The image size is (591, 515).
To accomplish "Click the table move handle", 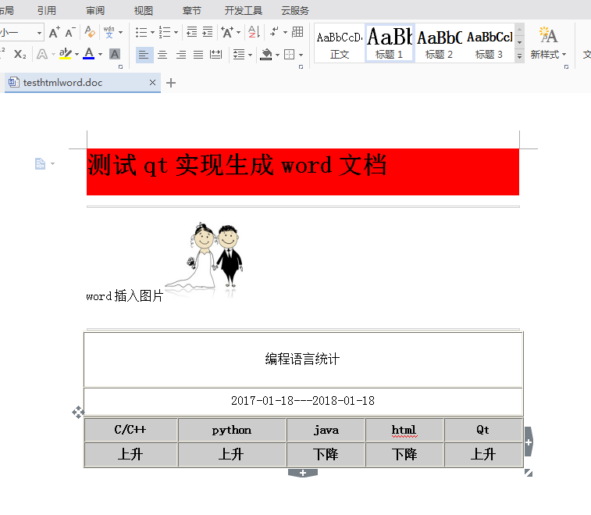I will click(78, 412).
